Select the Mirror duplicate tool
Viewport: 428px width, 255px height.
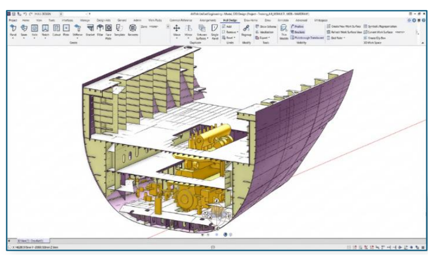pyautogui.click(x=188, y=28)
